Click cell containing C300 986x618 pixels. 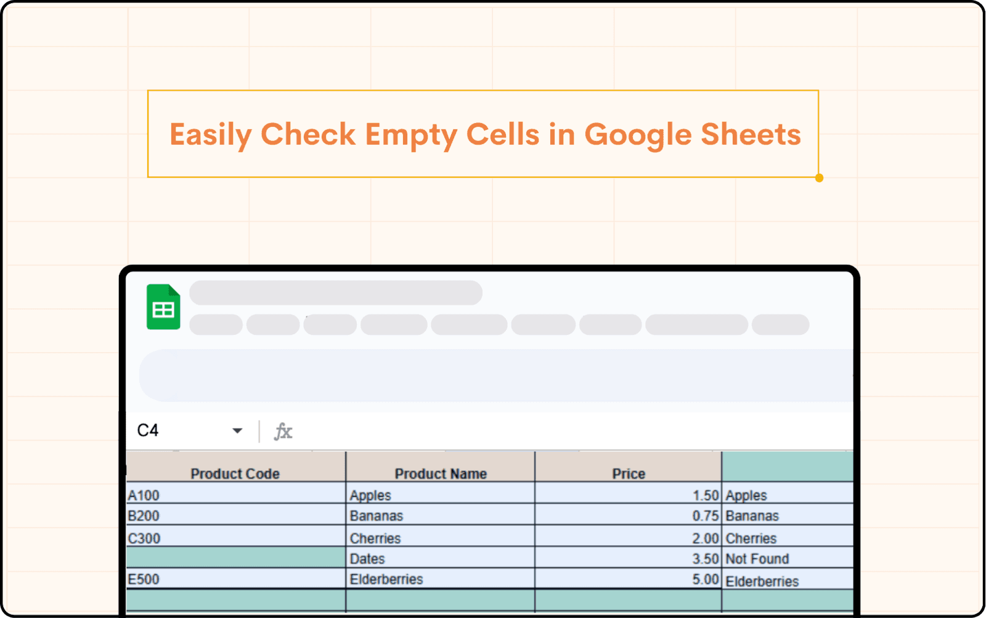pyautogui.click(x=235, y=536)
